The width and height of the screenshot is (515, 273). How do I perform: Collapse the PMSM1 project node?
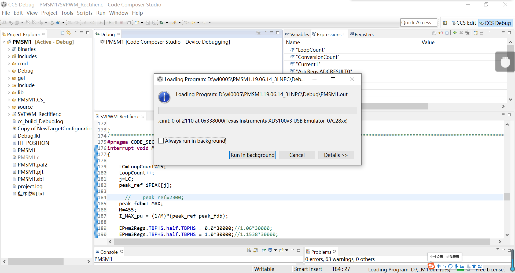click(x=4, y=42)
